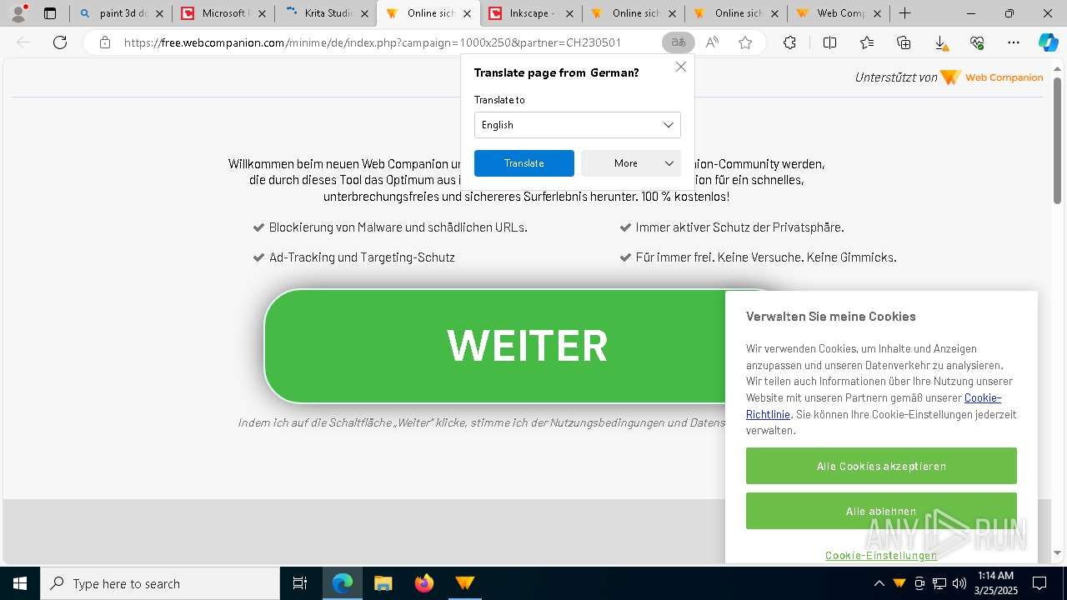Open Downloads icon
The image size is (1067, 600).
pyautogui.click(x=940, y=42)
